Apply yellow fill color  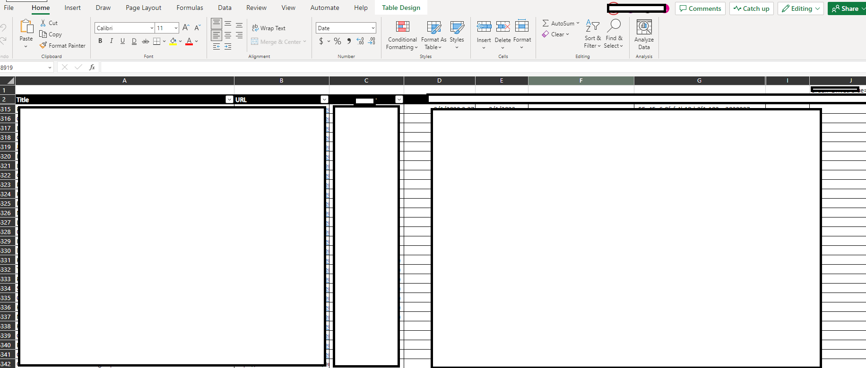click(x=173, y=41)
